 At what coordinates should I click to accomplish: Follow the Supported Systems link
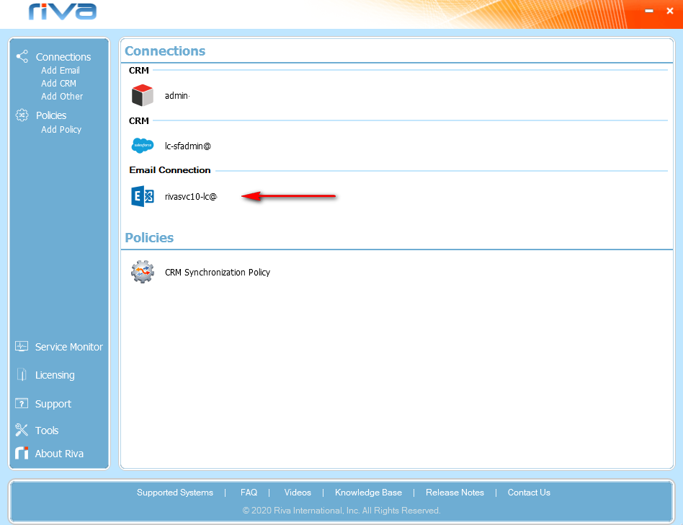click(x=174, y=493)
